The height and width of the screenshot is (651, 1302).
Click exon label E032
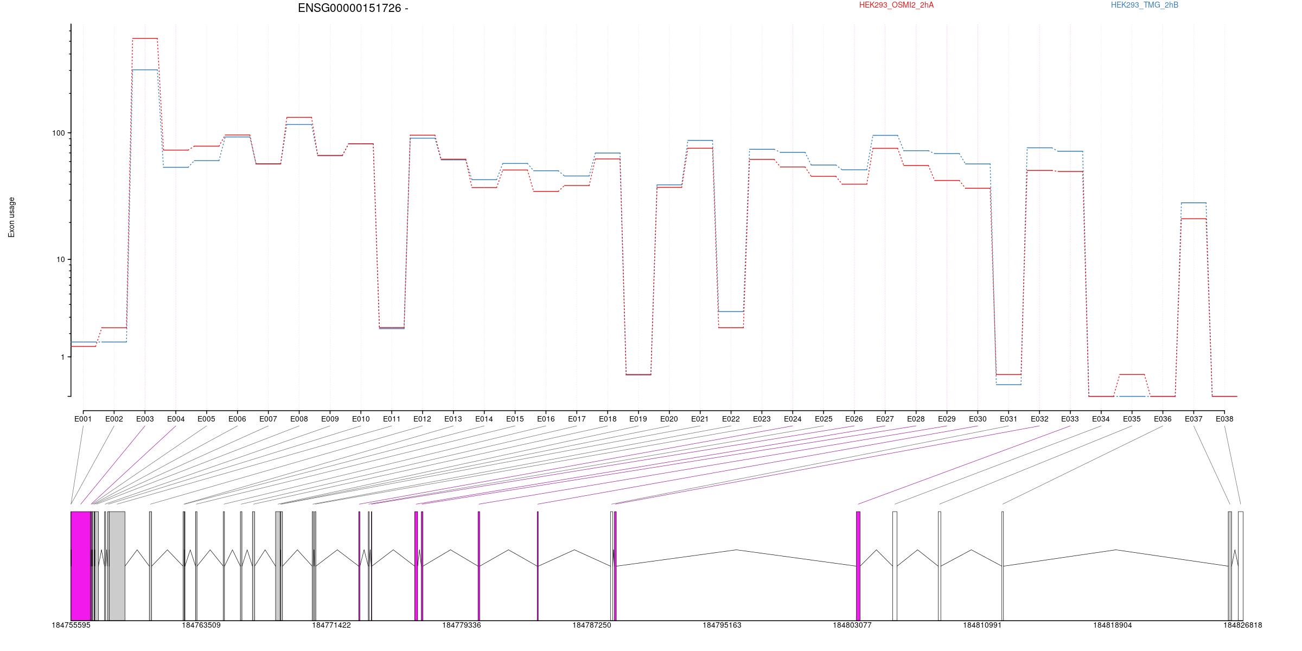(x=1039, y=419)
